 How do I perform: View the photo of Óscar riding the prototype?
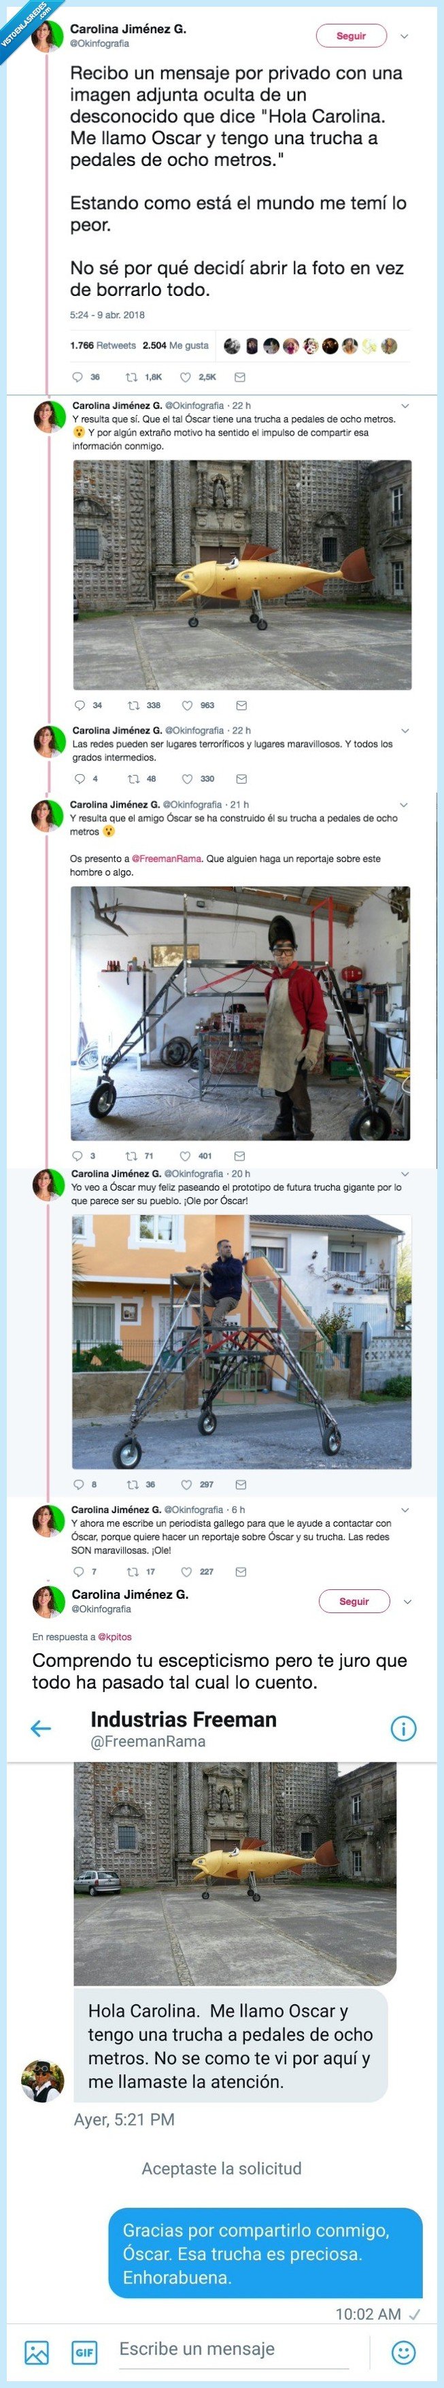[x=242, y=1342]
